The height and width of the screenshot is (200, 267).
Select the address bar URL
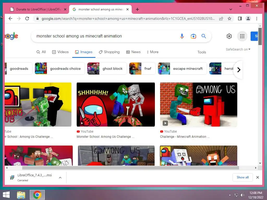128,18
